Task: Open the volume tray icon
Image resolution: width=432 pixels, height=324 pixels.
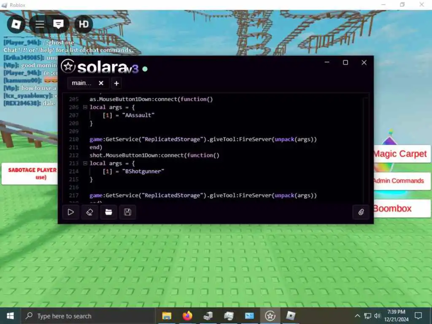Action: pos(377,316)
